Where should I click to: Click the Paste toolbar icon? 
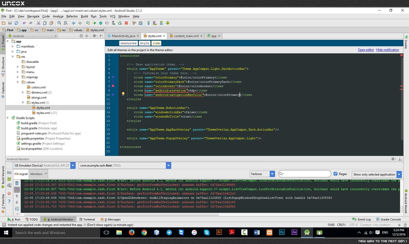51,23
